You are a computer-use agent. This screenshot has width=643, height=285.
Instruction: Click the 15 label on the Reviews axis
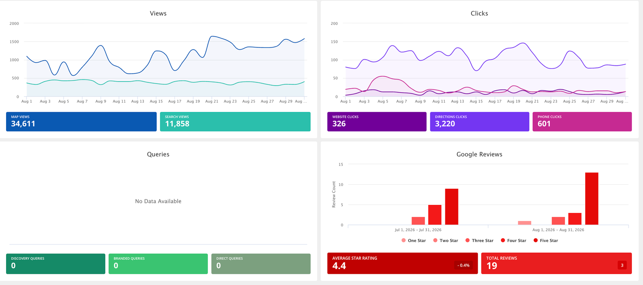(x=341, y=164)
